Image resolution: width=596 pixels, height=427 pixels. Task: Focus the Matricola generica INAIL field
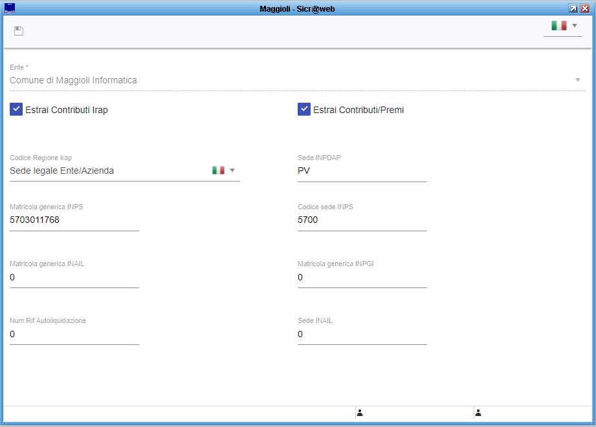pos(74,278)
